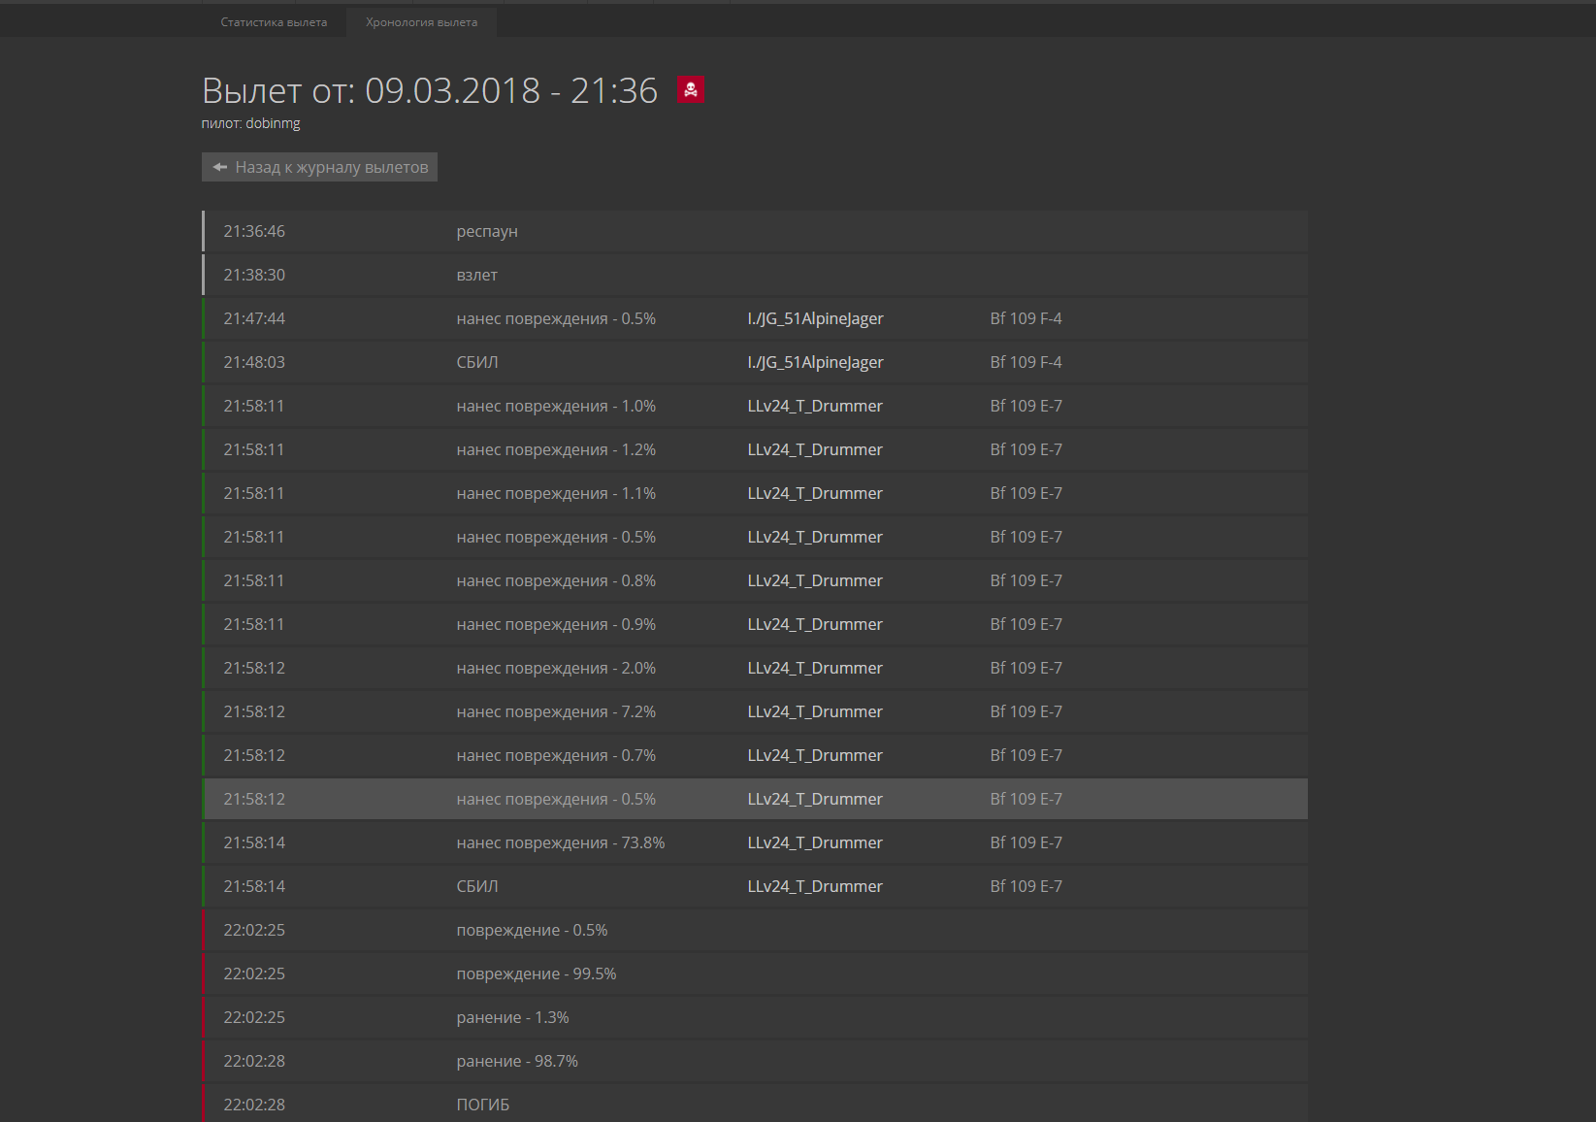Open I./JG_51AlpineJager in the 21:48:03 row
This screenshot has height=1122, width=1596.
[815, 362]
